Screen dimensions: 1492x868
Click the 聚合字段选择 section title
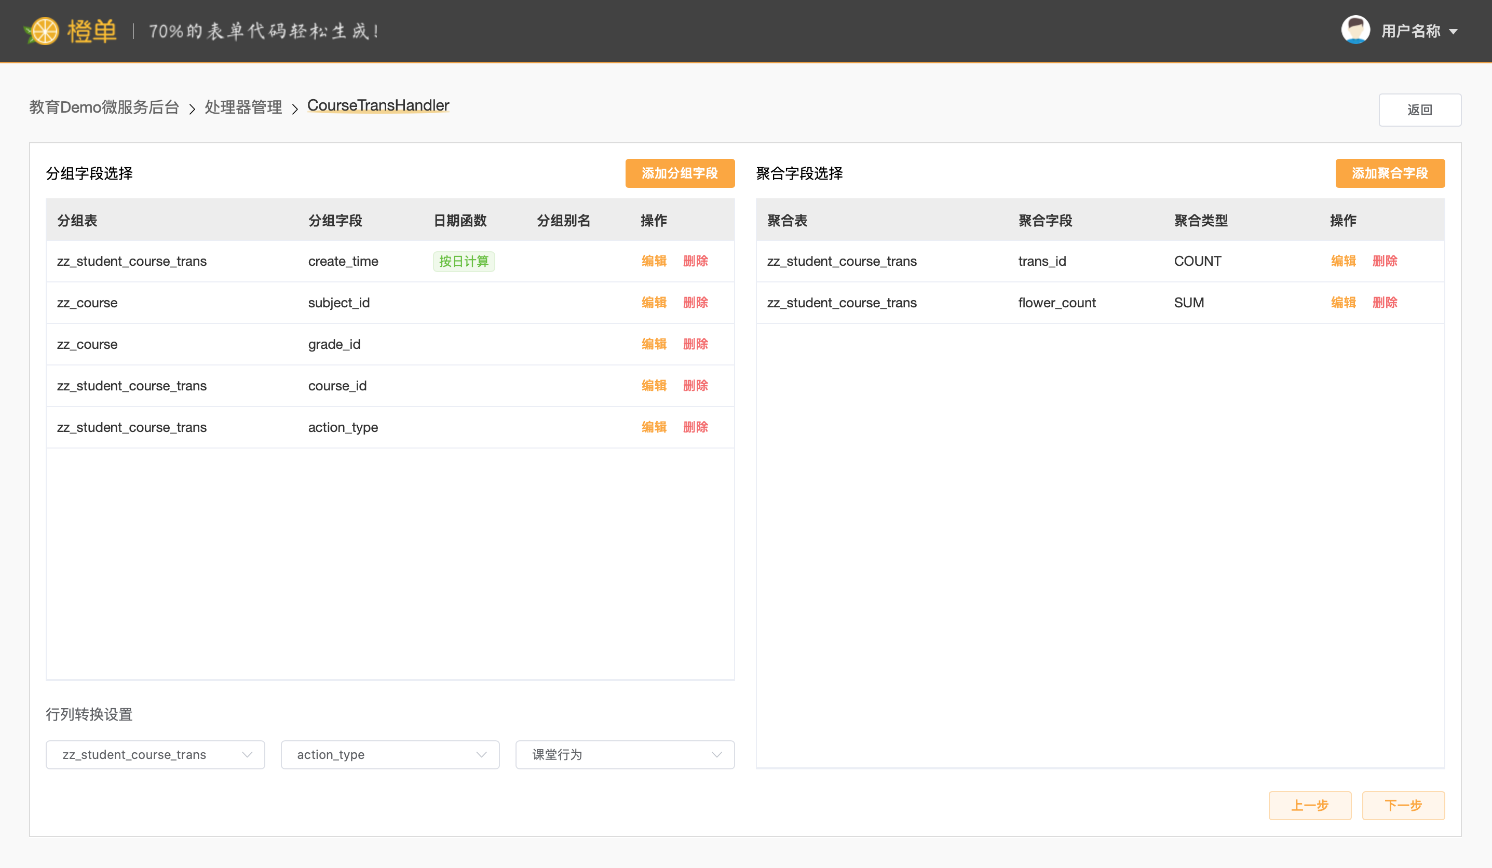click(x=799, y=173)
